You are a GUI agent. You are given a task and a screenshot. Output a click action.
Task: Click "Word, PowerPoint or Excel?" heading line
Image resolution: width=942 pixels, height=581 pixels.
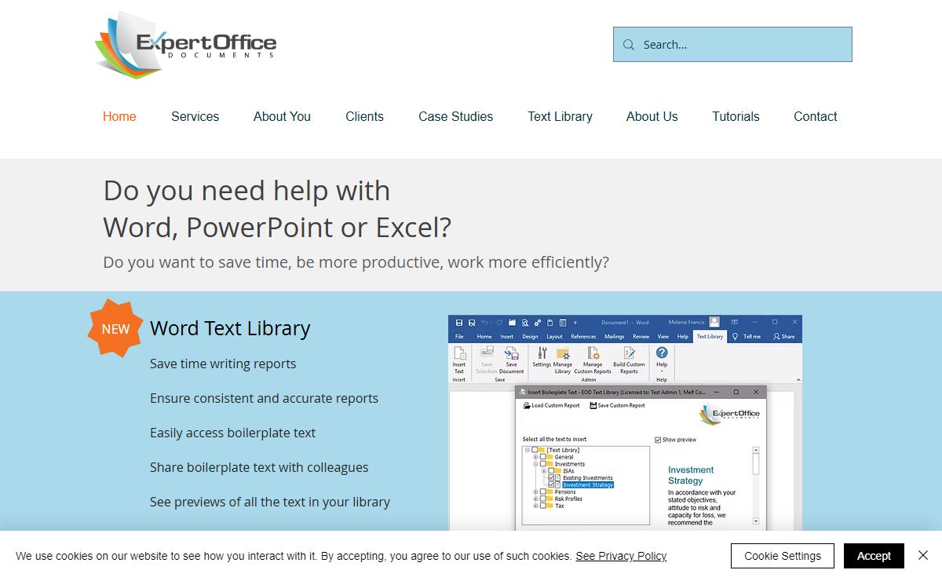pyautogui.click(x=277, y=227)
